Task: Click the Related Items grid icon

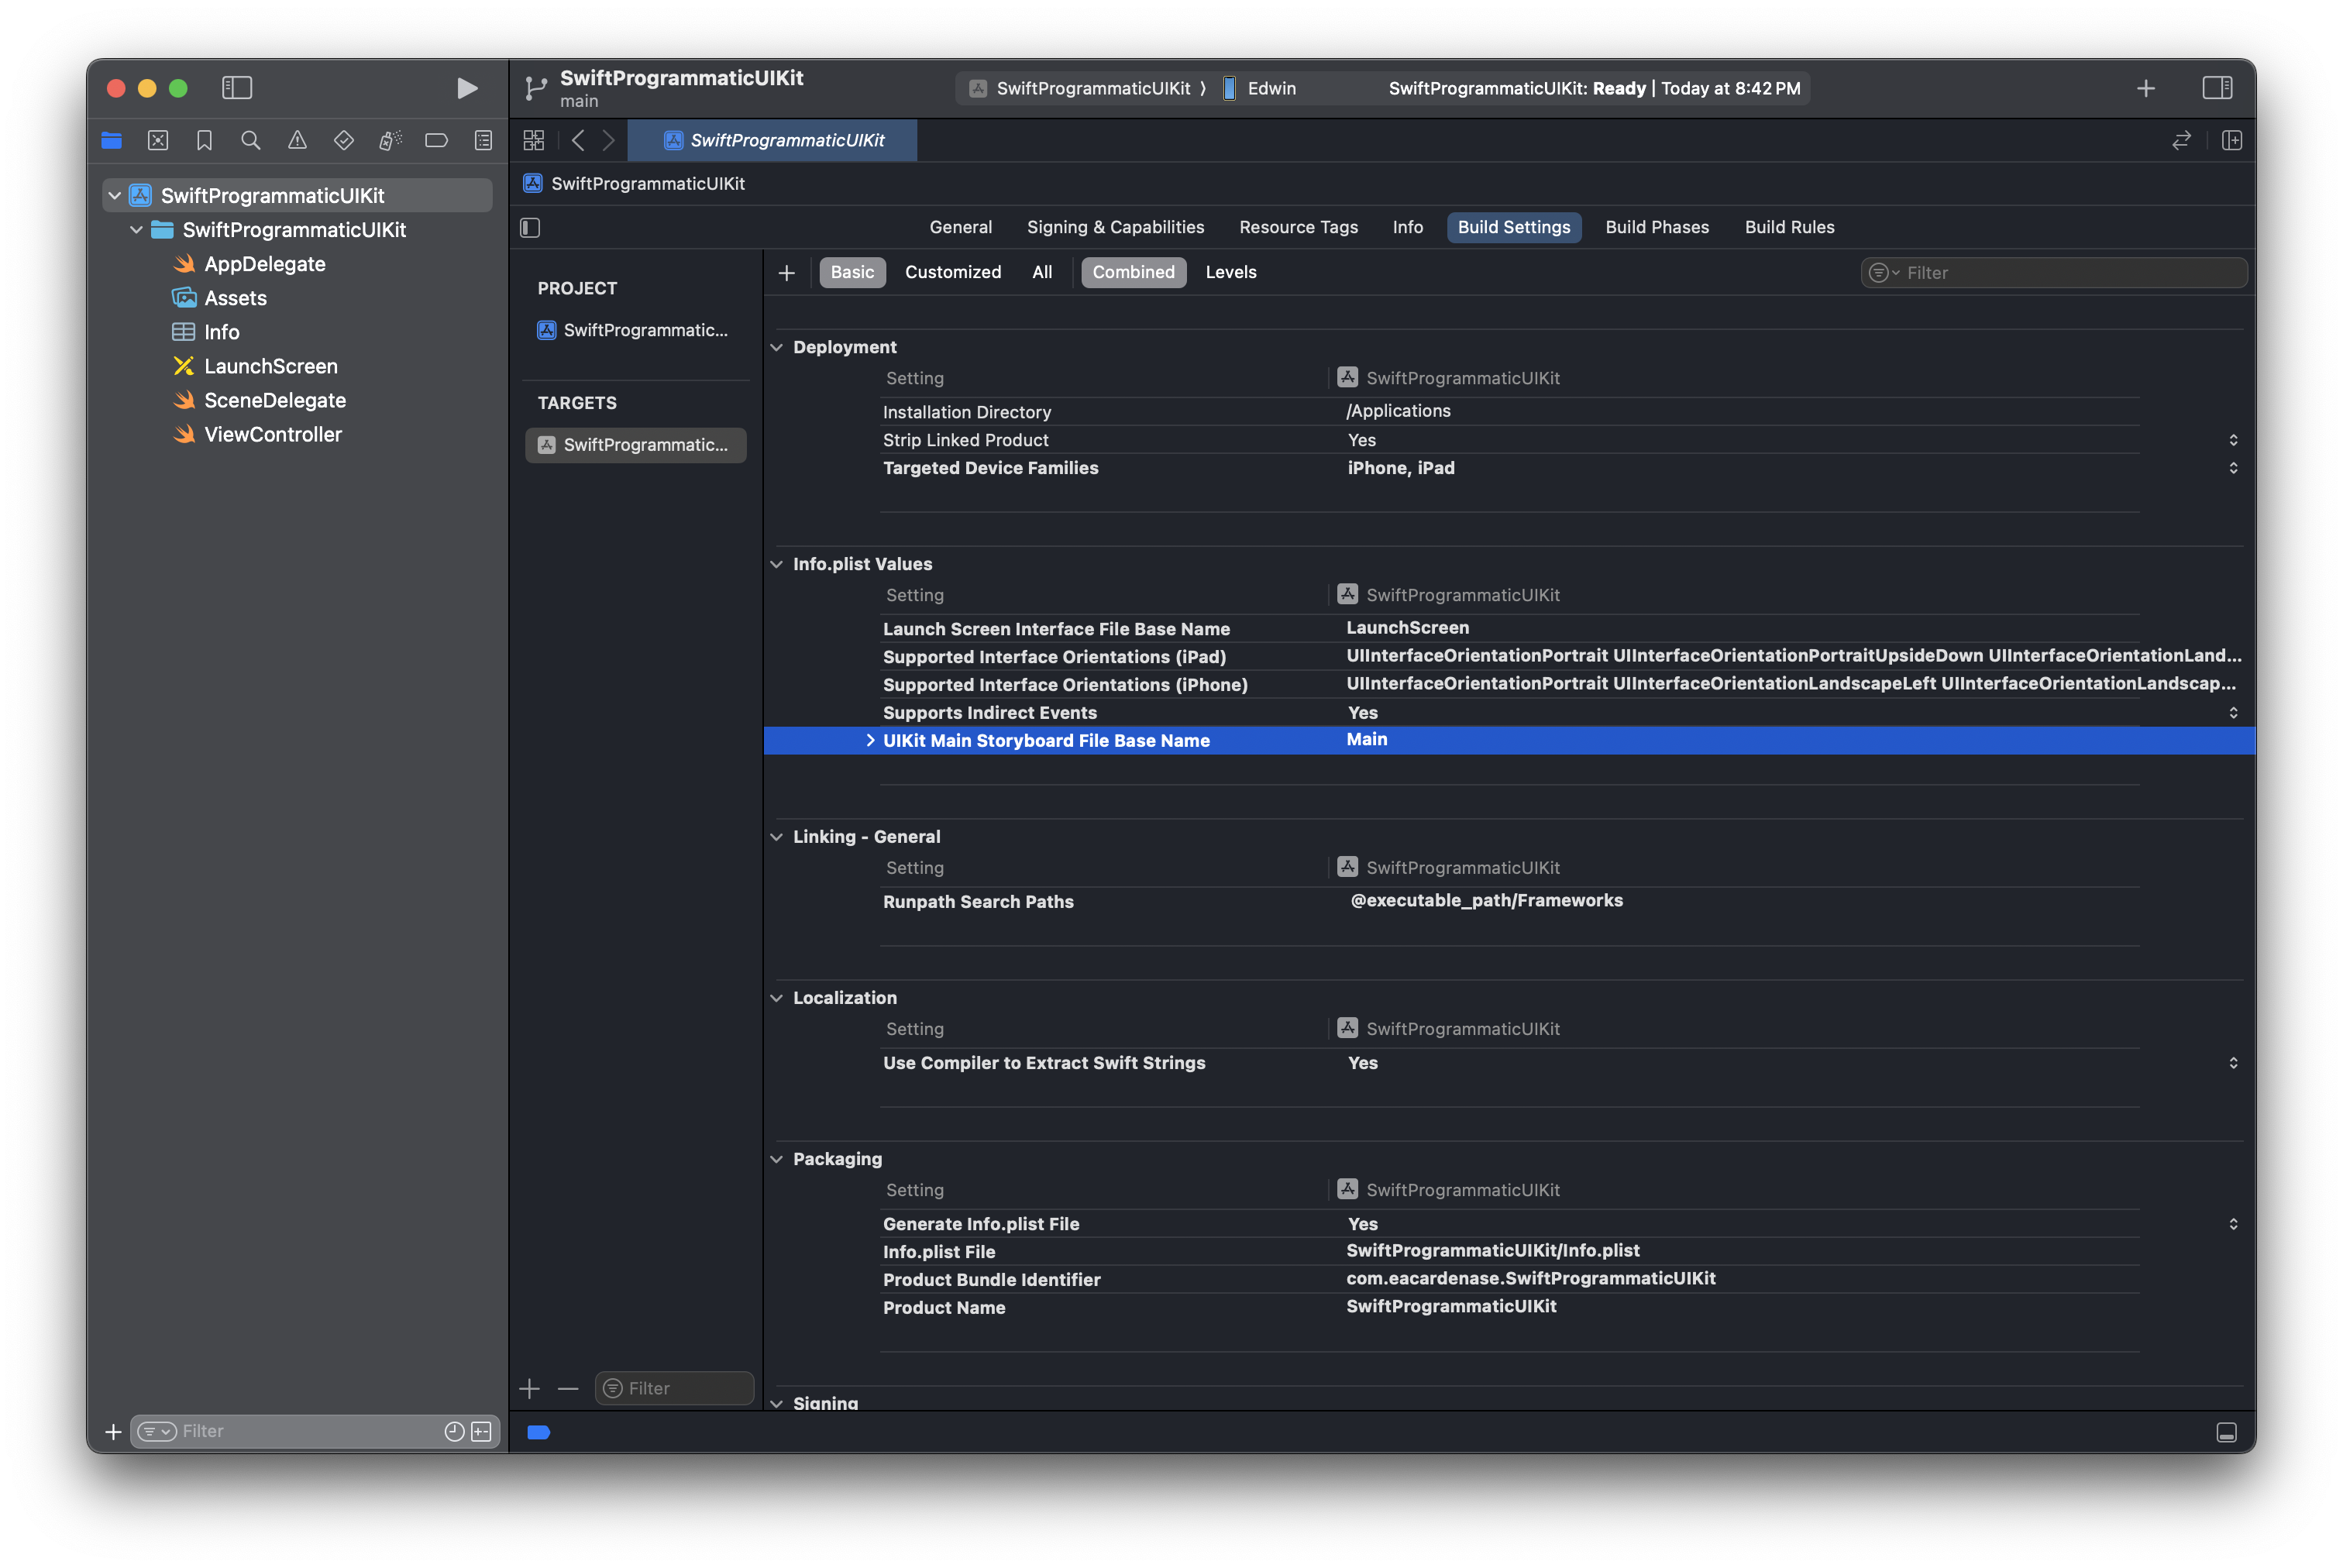Action: (x=534, y=141)
